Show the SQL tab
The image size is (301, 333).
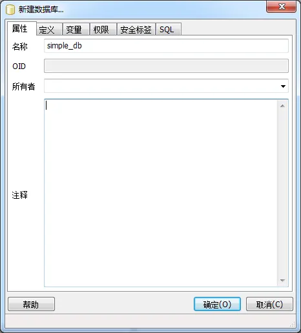pyautogui.click(x=169, y=29)
